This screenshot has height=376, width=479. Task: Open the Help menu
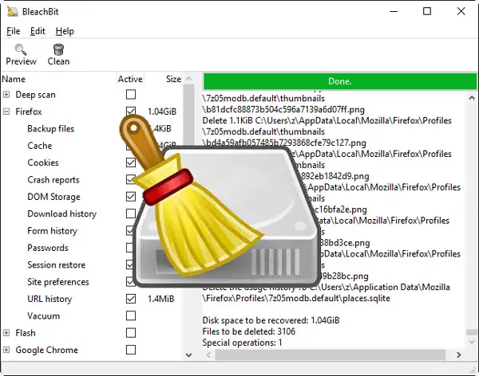click(x=65, y=31)
